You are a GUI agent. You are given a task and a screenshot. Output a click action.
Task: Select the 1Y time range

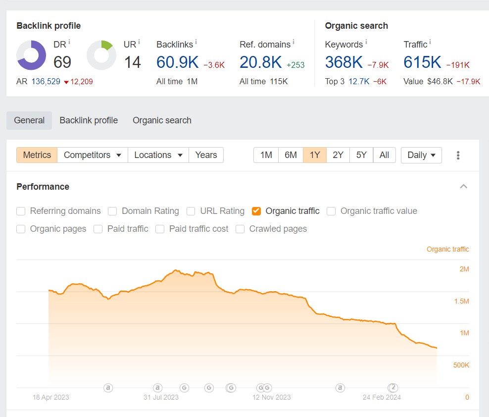click(315, 155)
